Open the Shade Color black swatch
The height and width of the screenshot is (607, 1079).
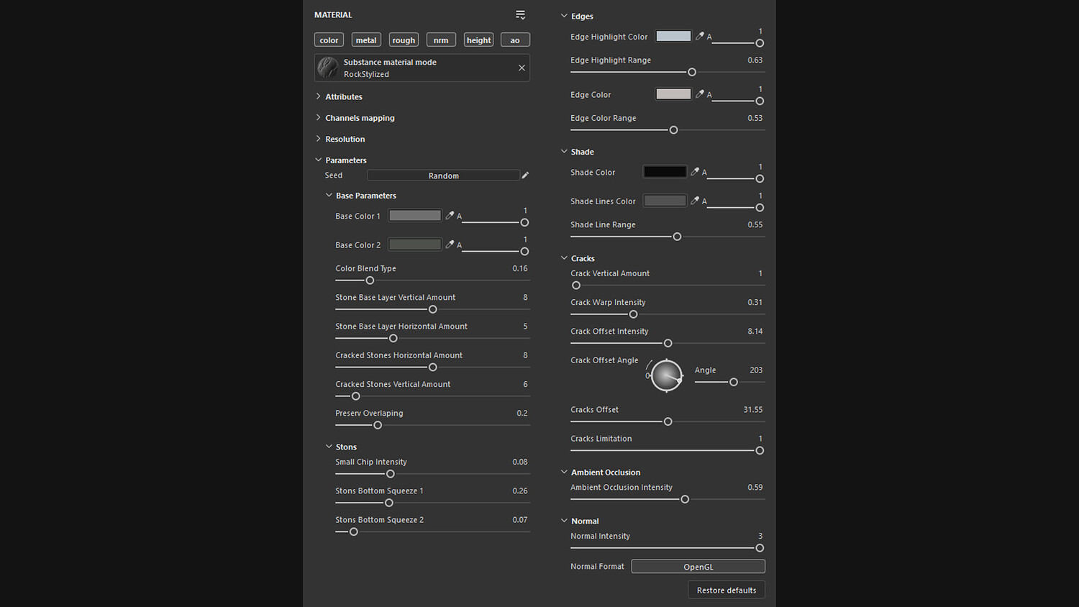point(665,172)
